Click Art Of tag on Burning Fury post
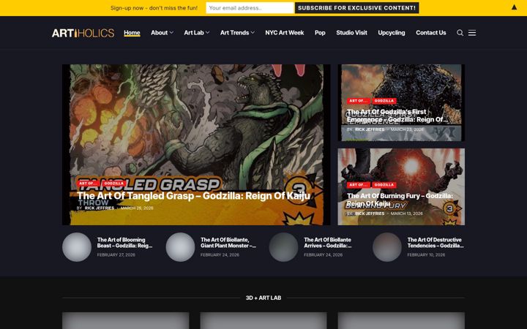 pyautogui.click(x=358, y=185)
